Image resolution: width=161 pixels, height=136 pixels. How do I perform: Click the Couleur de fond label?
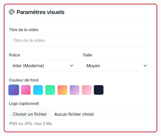[24, 80]
